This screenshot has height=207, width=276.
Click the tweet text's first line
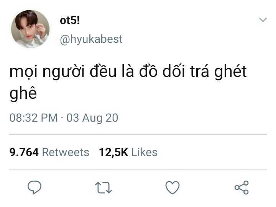128,72
